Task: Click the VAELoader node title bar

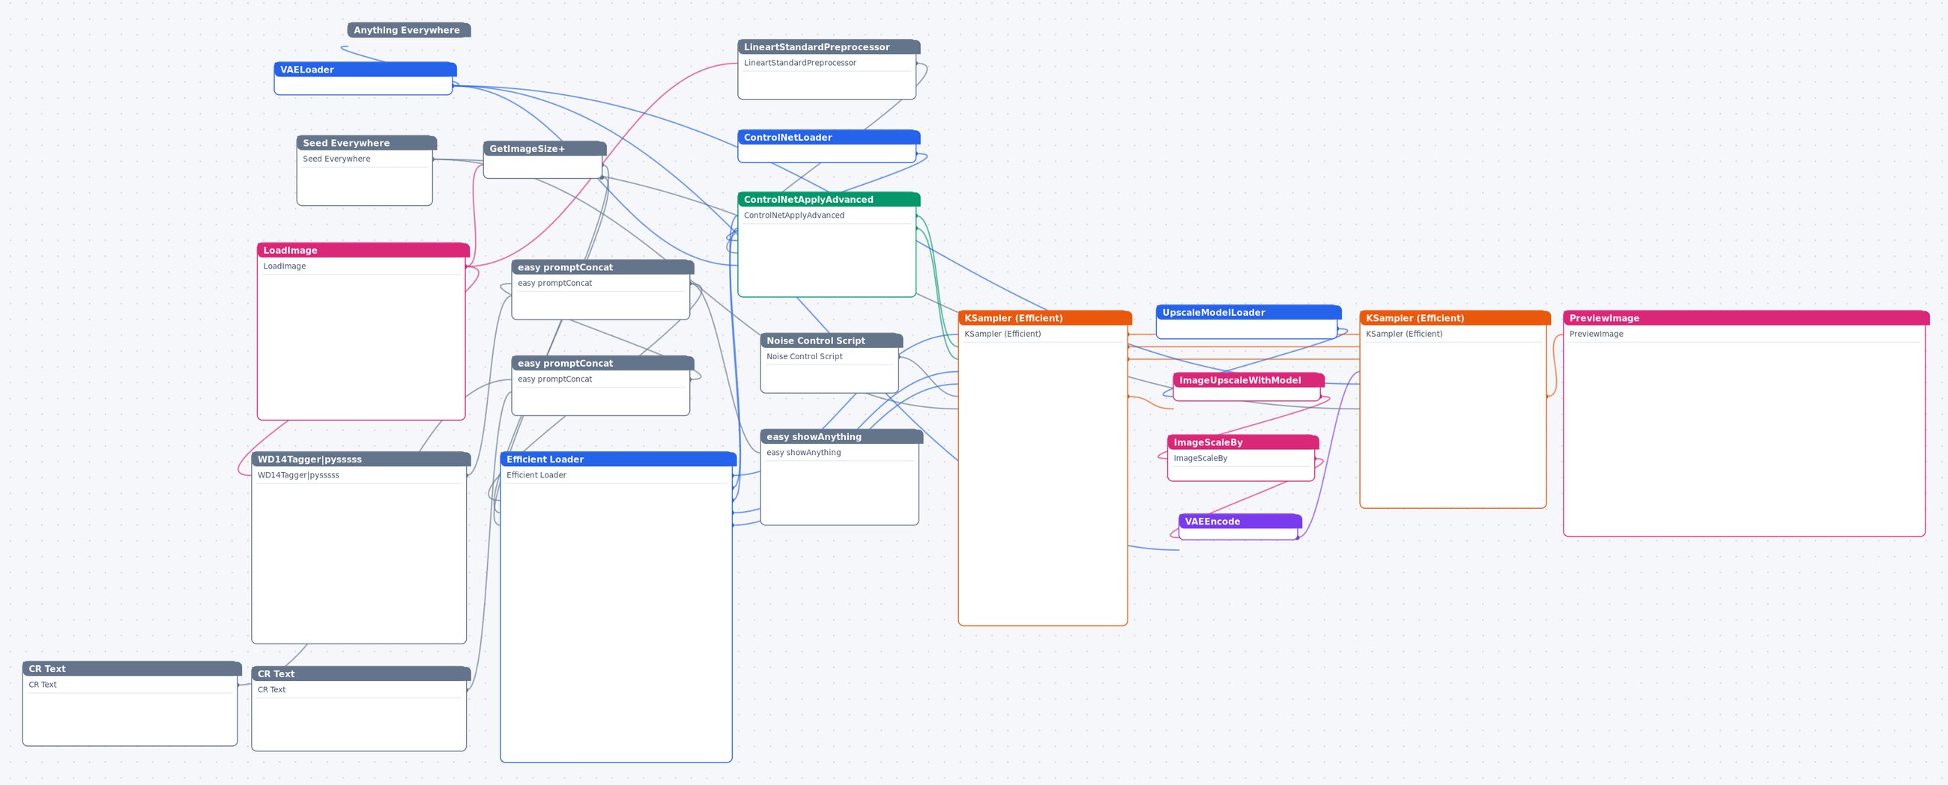Action: (x=366, y=70)
